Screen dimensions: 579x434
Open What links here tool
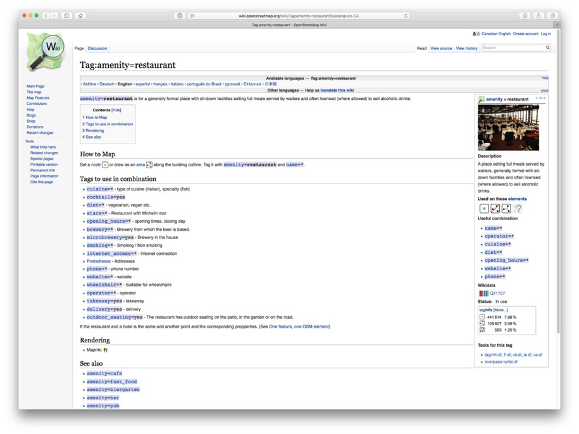[43, 147]
